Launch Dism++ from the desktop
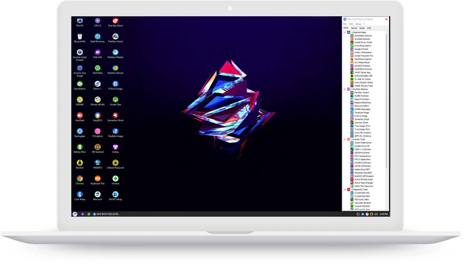Screen dimensions: 465x264 (98, 85)
